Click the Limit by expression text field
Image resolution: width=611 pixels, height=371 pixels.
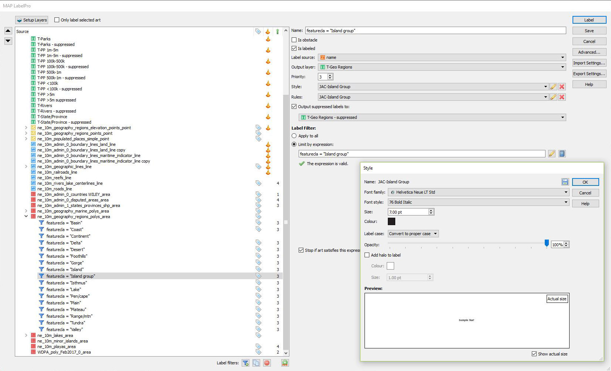[x=422, y=154]
